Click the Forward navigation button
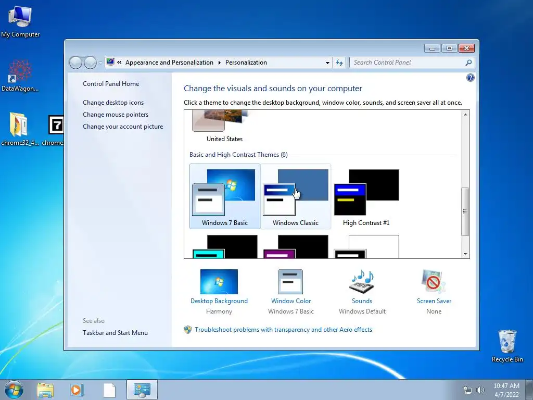This screenshot has height=400, width=533. (90, 63)
